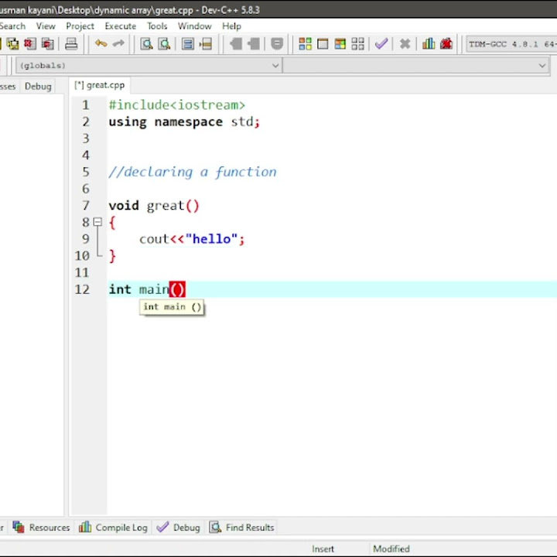557x557 pixels.
Task: Click the grayed-out Indent icon
Action: 236,44
